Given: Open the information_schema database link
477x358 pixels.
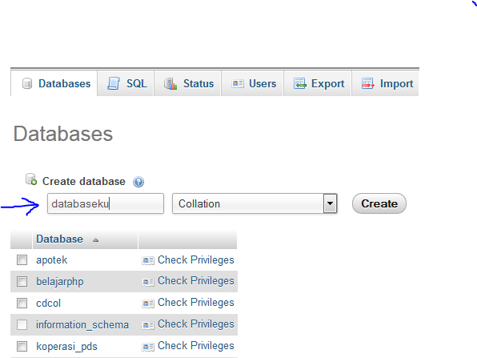Looking at the screenshot, I should tap(82, 325).
